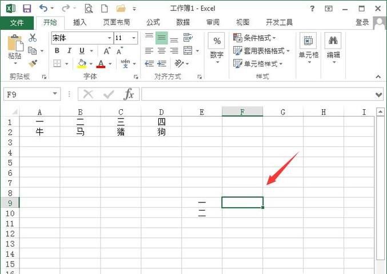Viewport: 387px width, 274px height.
Task: Click the text Orientation icon
Action: pyautogui.click(x=179, y=63)
